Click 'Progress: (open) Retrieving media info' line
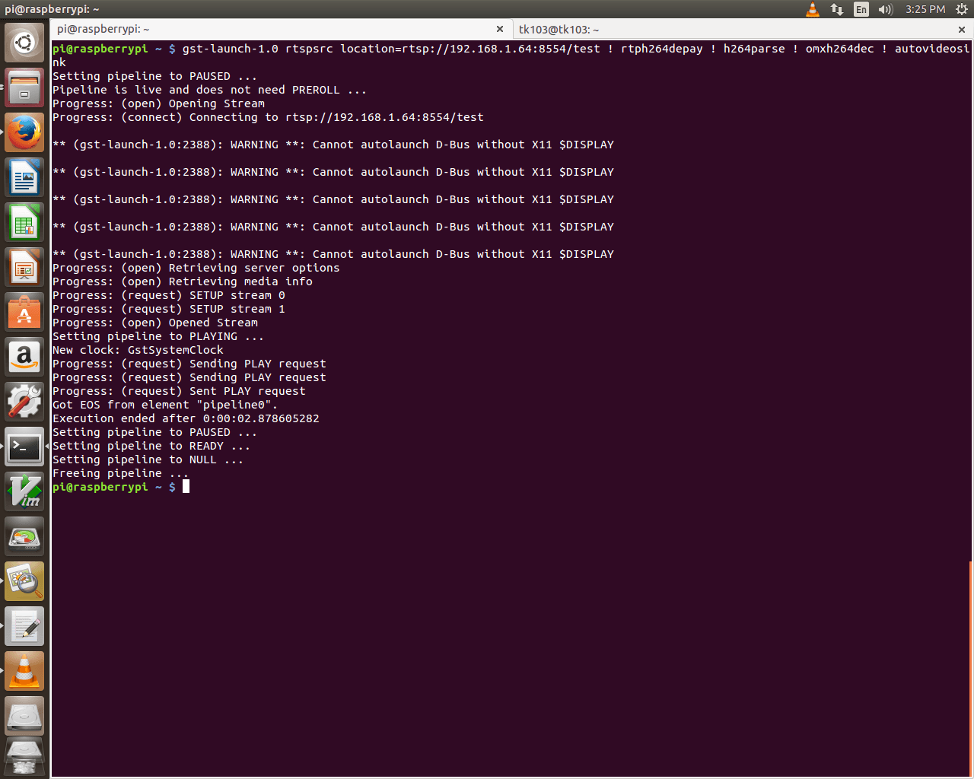Screen dimensions: 974x779 pos(182,281)
